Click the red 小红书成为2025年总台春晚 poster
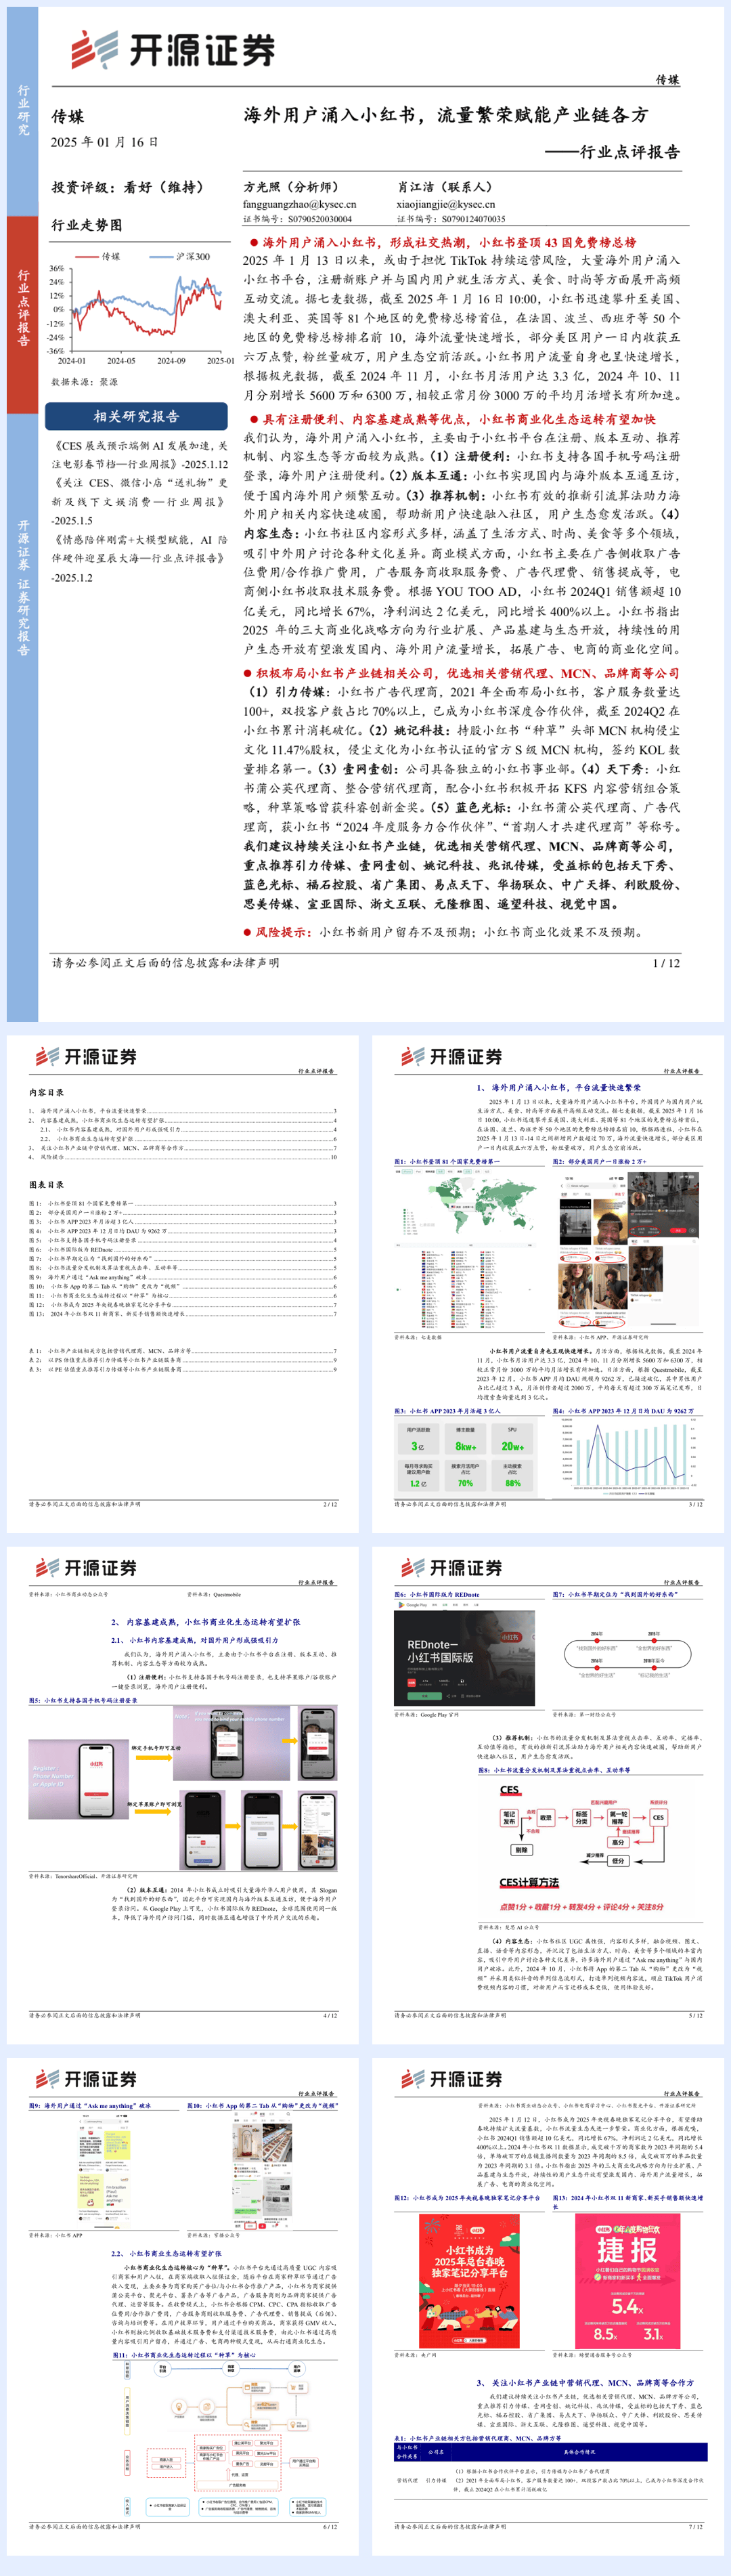Image resolution: width=731 pixels, height=2576 pixels. [468, 2281]
